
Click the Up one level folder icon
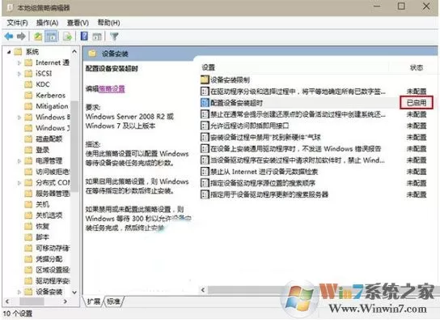[37, 36]
